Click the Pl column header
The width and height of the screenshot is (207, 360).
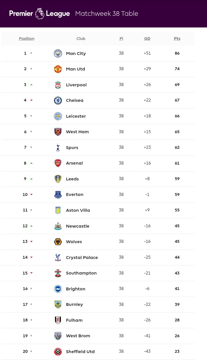coord(121,39)
